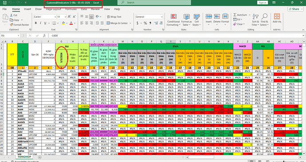Activate the Format Painter brush
The width and height of the screenshot is (306, 162).
coord(12,25)
